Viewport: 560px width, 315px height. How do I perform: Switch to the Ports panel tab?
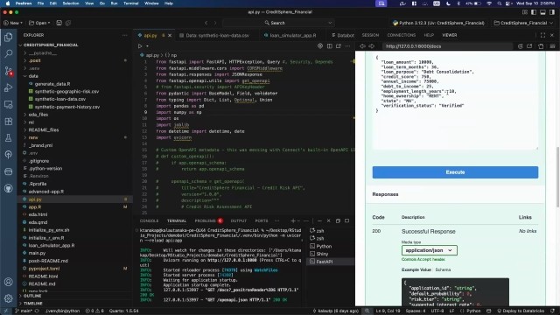pyautogui.click(x=262, y=220)
